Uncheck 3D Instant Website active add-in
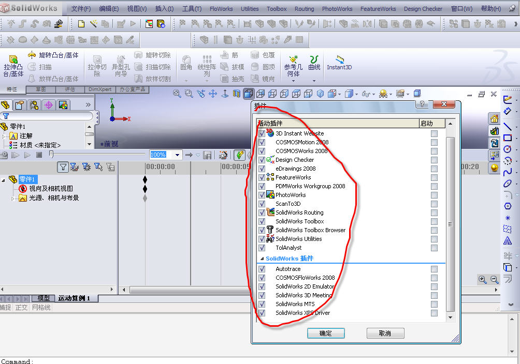The width and height of the screenshot is (520, 364). coord(262,133)
